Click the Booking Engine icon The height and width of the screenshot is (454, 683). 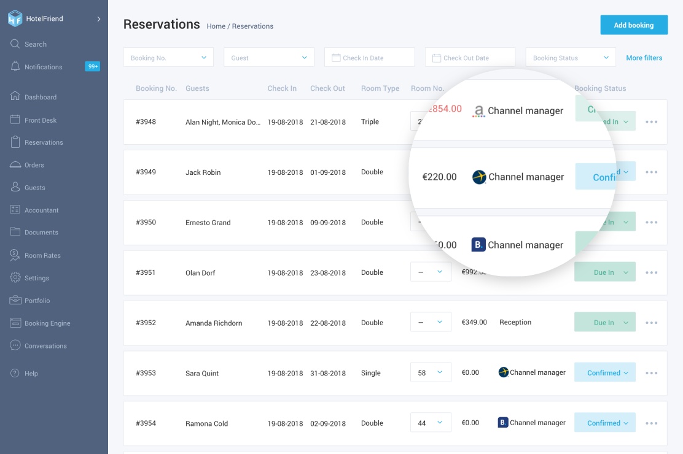coord(15,323)
